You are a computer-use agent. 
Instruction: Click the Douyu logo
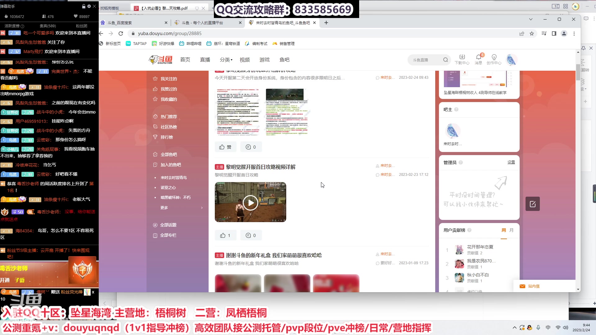(160, 60)
